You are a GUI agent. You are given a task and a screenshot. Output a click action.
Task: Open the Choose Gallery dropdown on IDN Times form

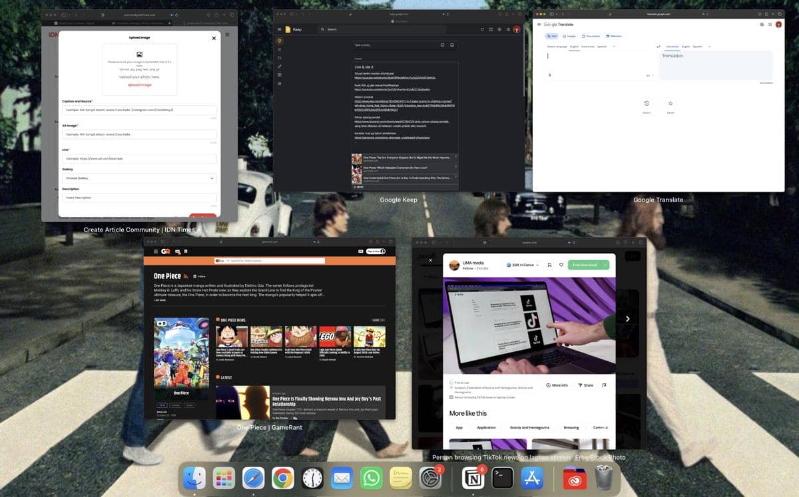coord(138,178)
